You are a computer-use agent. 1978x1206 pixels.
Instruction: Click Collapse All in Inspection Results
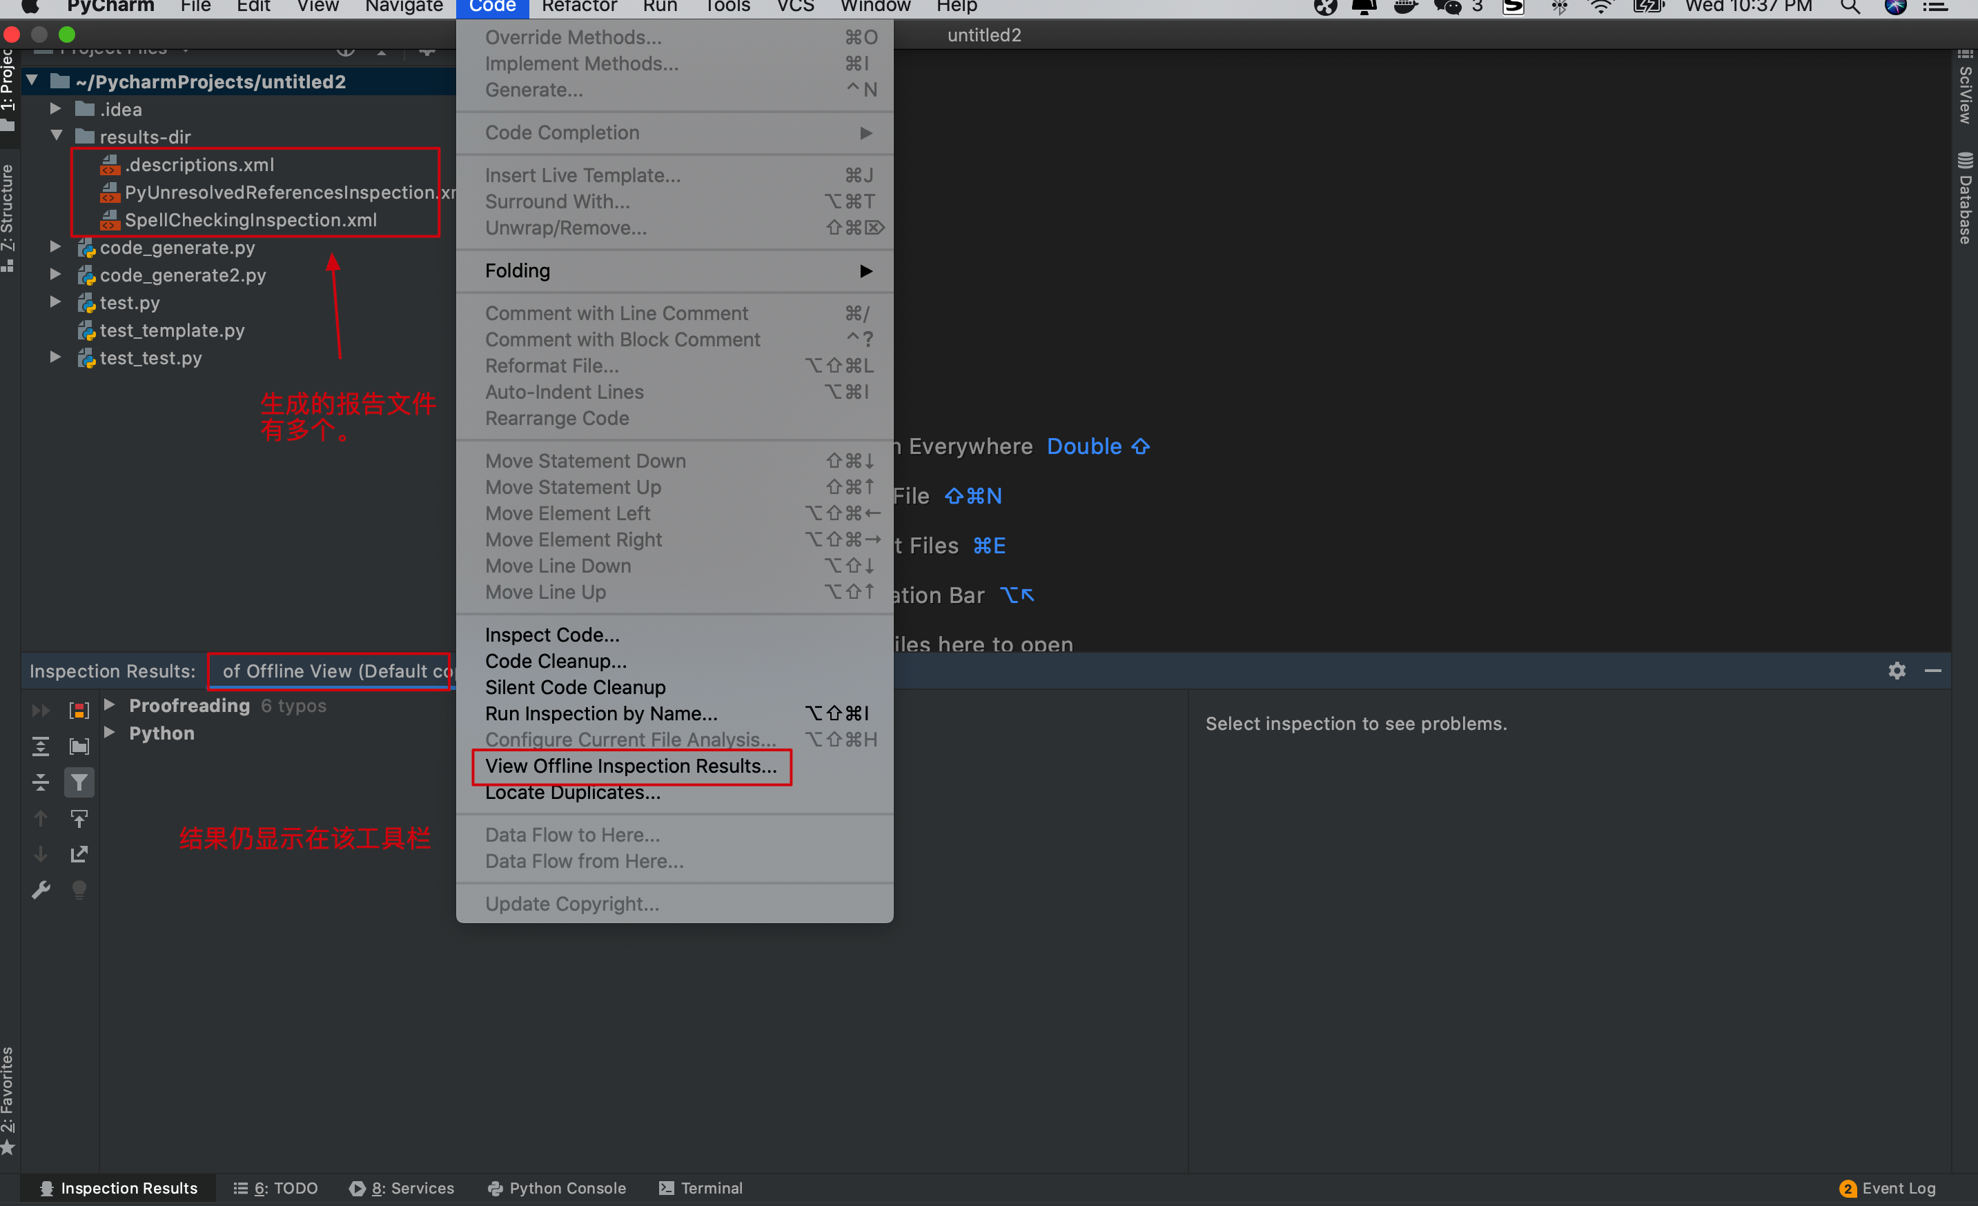(40, 782)
